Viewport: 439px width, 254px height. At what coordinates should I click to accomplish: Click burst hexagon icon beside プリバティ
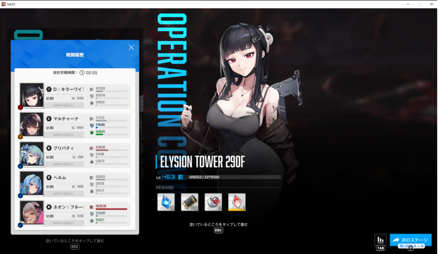pyautogui.click(x=49, y=148)
